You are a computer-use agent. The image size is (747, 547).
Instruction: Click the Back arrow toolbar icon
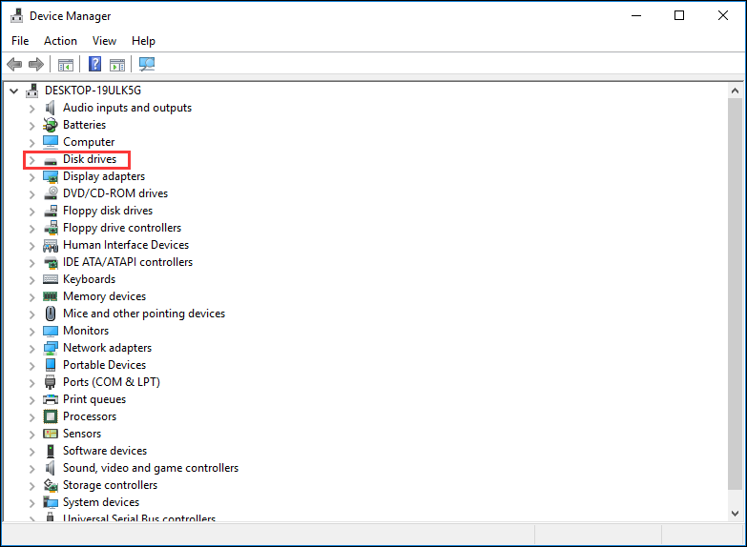click(14, 64)
